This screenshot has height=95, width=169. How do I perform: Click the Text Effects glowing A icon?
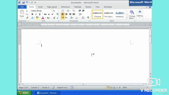32,18
